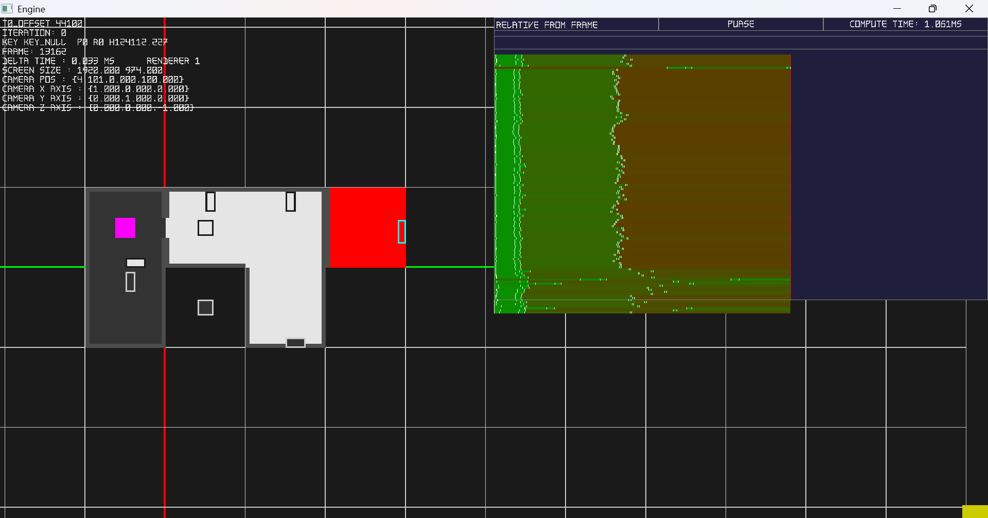Click the empty bar beneath the PUASE button
This screenshot has width=988, height=518.
click(740, 43)
